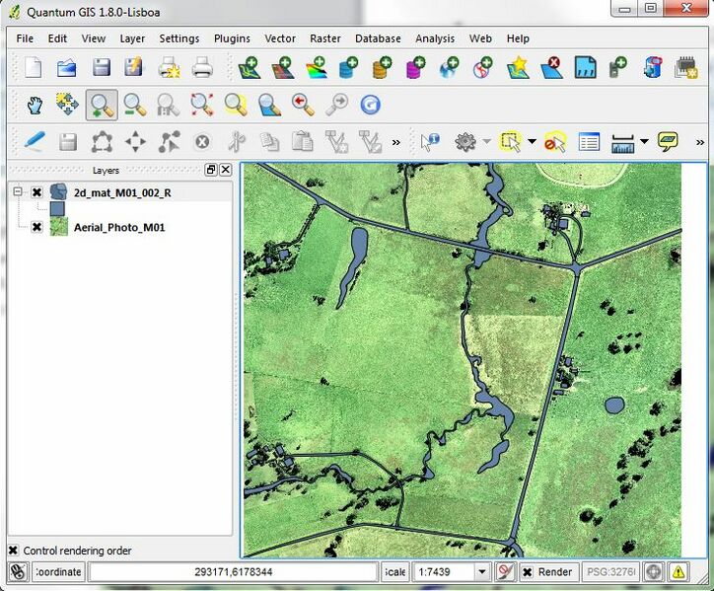This screenshot has width=714, height=591.
Task: Hide the Aerial_Photo_M01 layer
Action: point(36,227)
